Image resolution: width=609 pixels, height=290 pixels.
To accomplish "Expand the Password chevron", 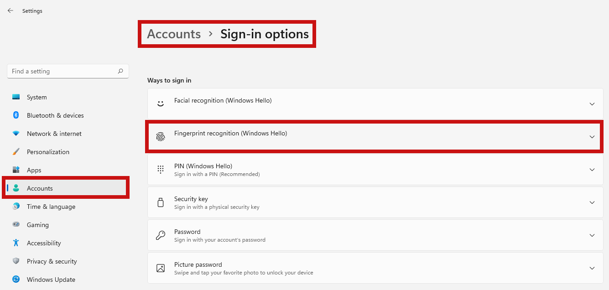I will [x=592, y=235].
